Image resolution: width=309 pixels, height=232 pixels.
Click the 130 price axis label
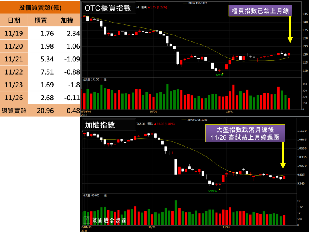click(x=305, y=38)
